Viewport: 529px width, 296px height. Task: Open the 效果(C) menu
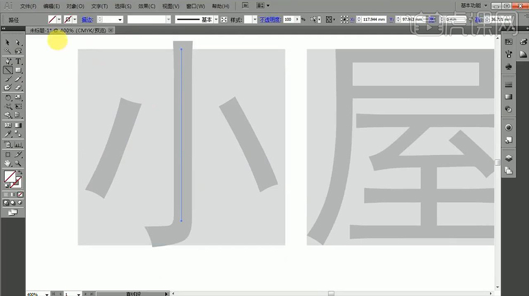(146, 6)
